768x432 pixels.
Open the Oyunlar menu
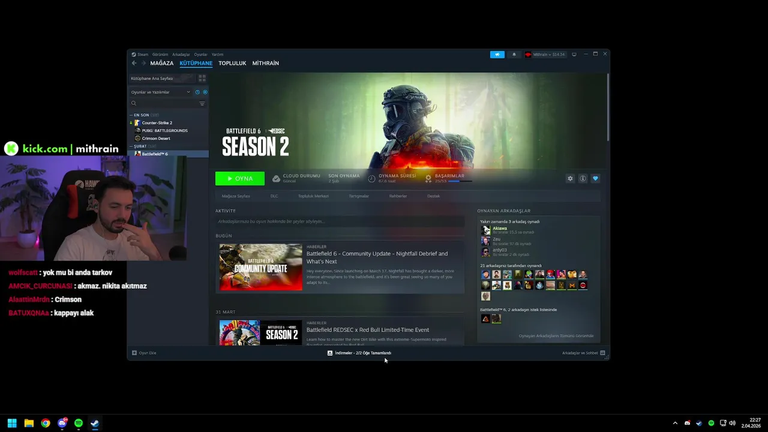pyautogui.click(x=200, y=55)
